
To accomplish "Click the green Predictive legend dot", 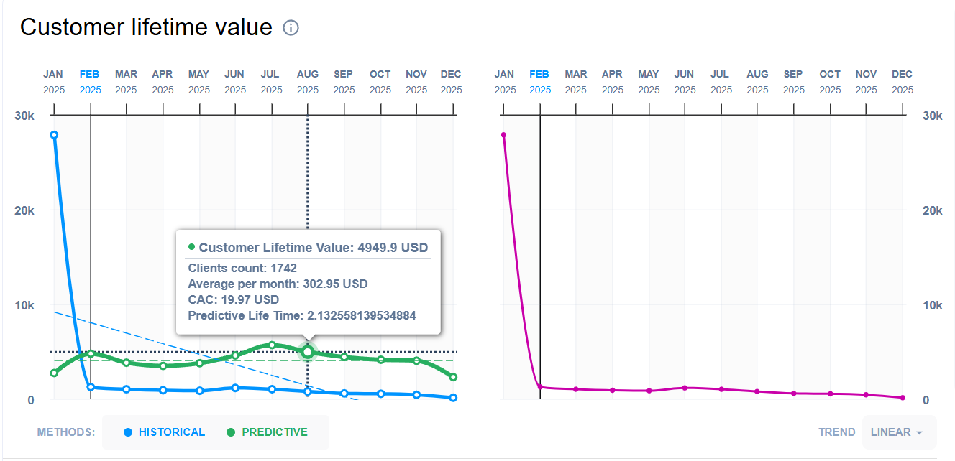I will coord(231,432).
